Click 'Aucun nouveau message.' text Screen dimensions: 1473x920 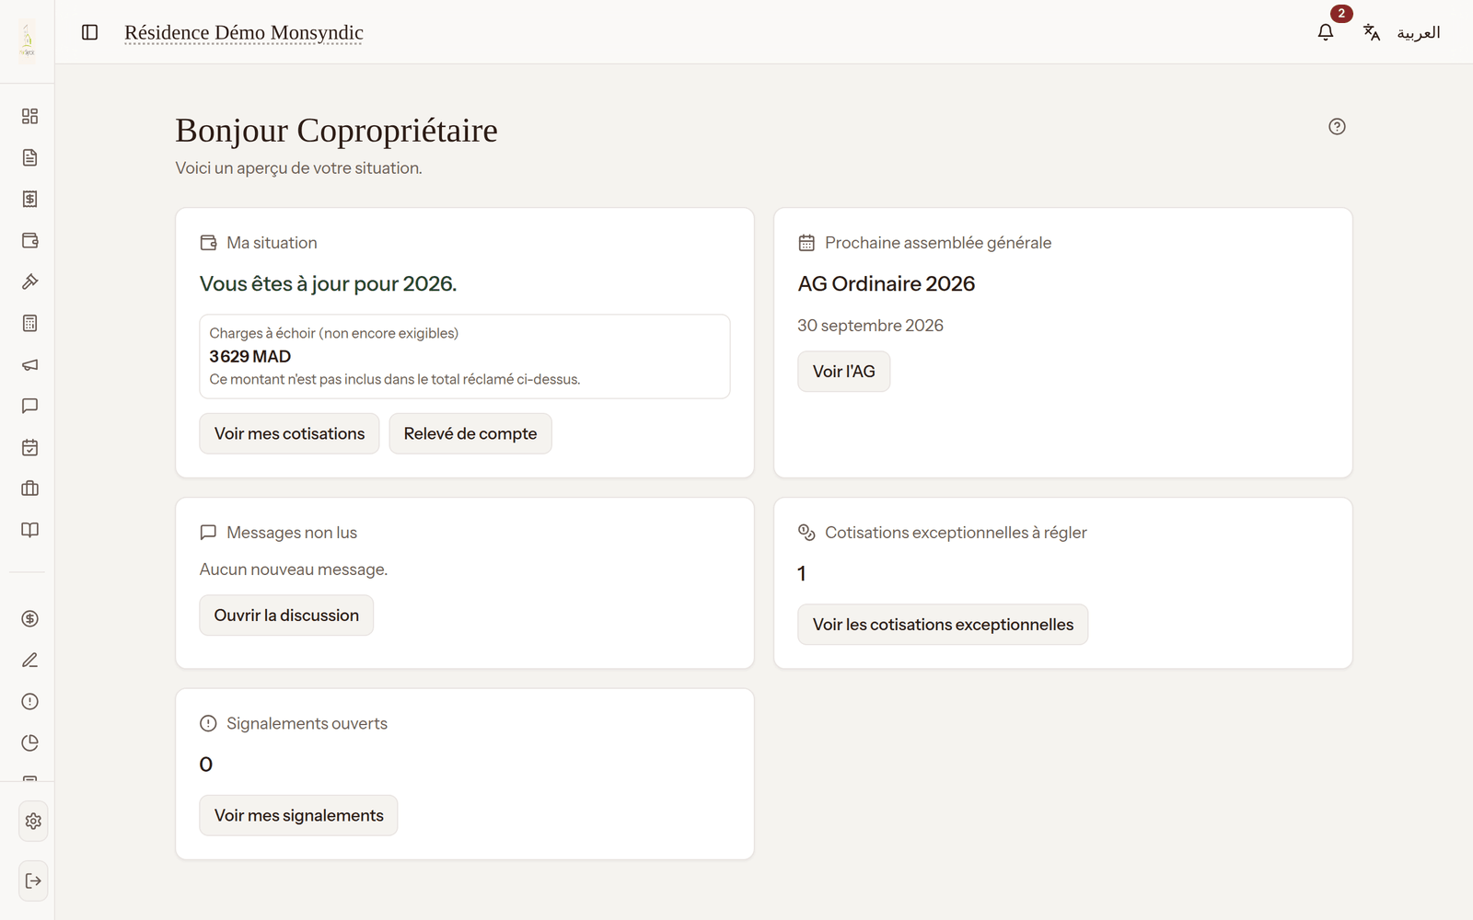pos(294,569)
